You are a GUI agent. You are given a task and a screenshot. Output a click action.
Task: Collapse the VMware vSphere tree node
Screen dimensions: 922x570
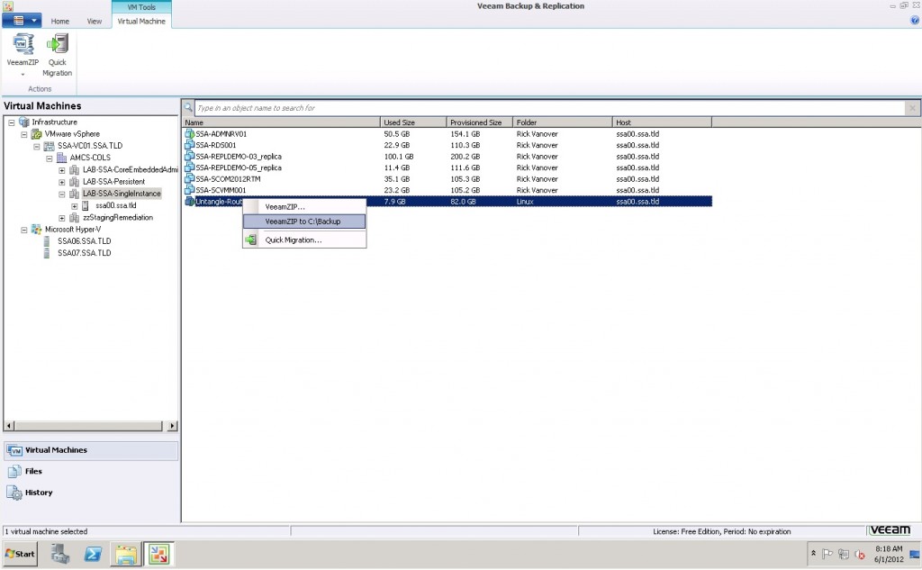pyautogui.click(x=24, y=134)
